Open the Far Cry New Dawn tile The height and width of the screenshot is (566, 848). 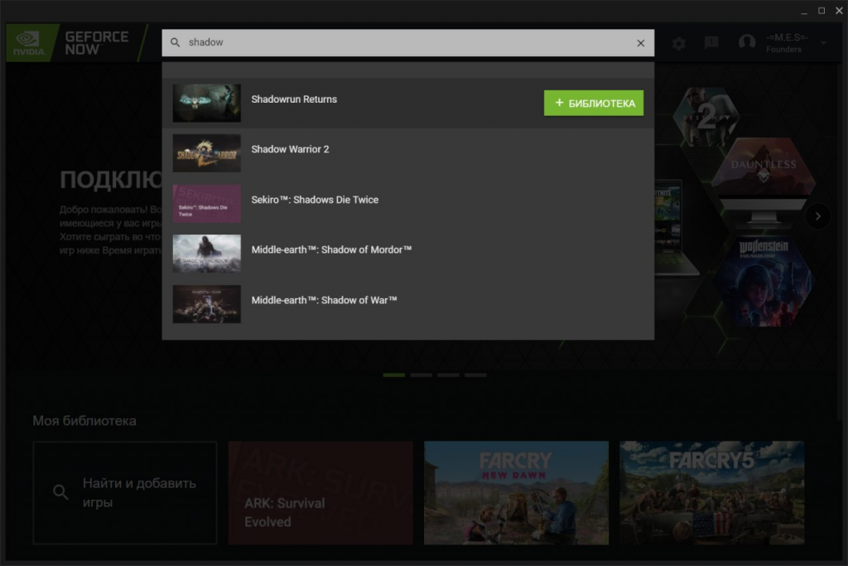point(516,492)
